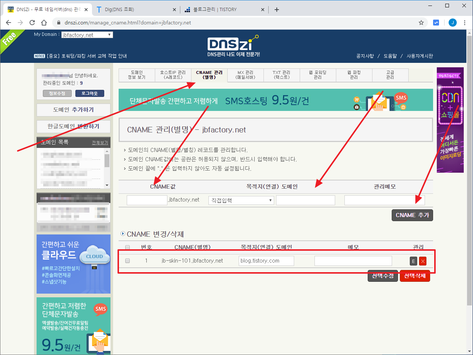Open the 단체문자발송 SMS sidebar ad
473x355 pixels.
pyautogui.click(x=74, y=326)
